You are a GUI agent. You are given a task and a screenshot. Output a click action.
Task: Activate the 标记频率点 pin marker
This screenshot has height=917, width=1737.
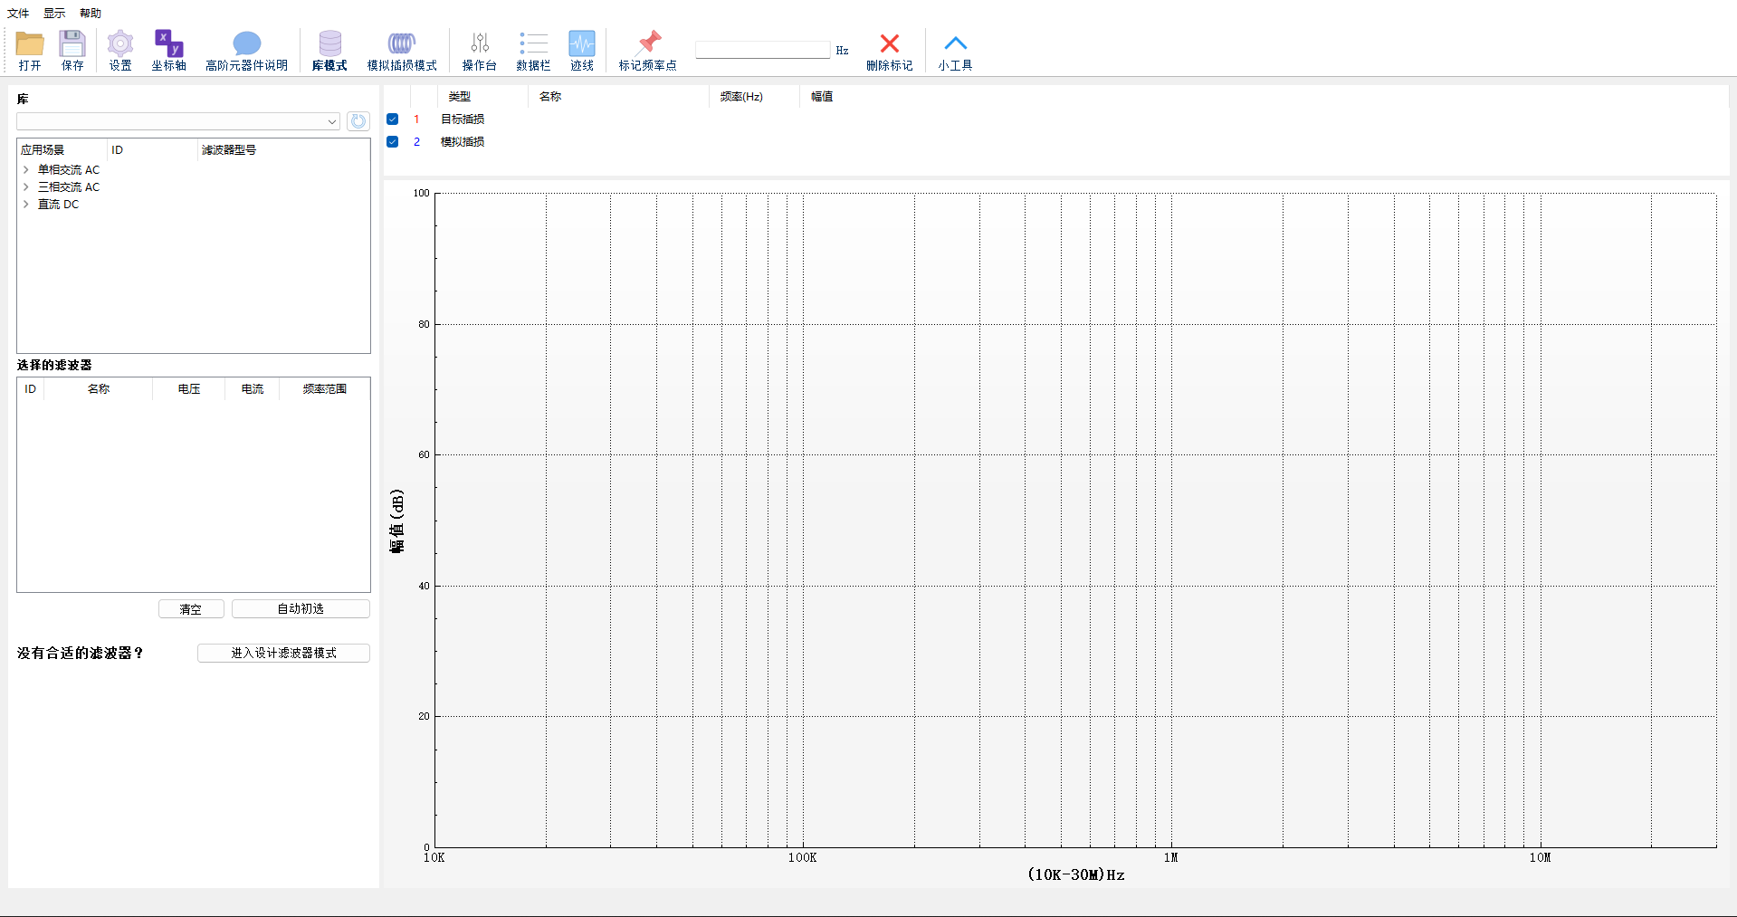(x=648, y=51)
